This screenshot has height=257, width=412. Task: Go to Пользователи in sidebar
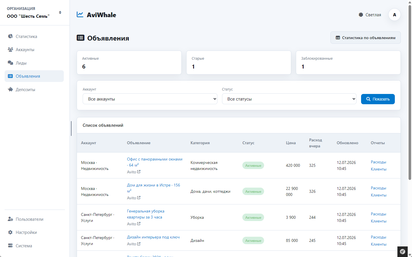click(x=34, y=219)
